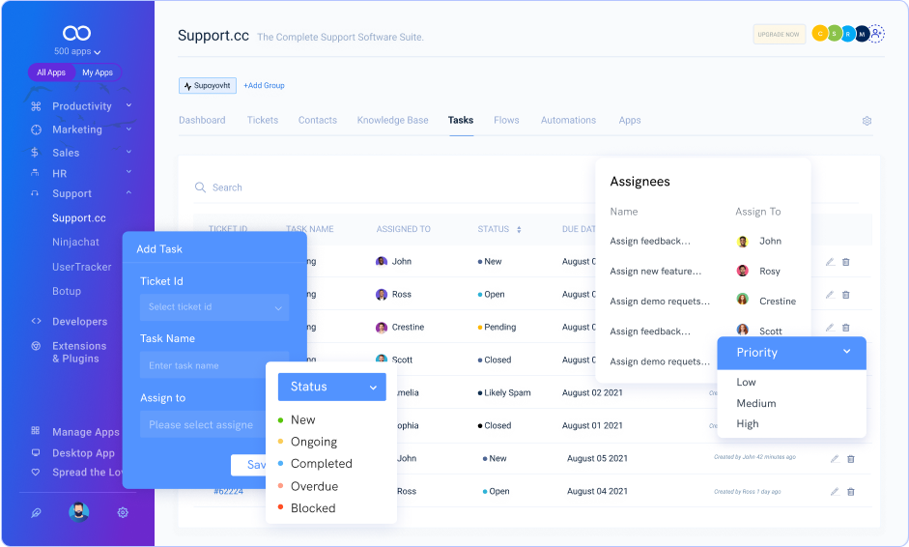This screenshot has width=909, height=547.
Task: Click the user profile avatar in sidebar
Action: [79, 512]
